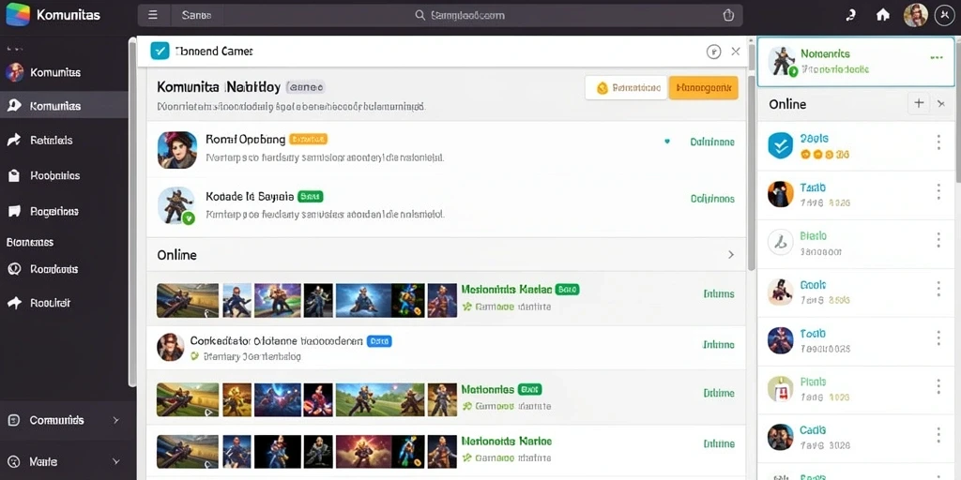961x480 pixels.
Task: Click the green link on Kodade Id Sayaia row
Action: point(712,199)
